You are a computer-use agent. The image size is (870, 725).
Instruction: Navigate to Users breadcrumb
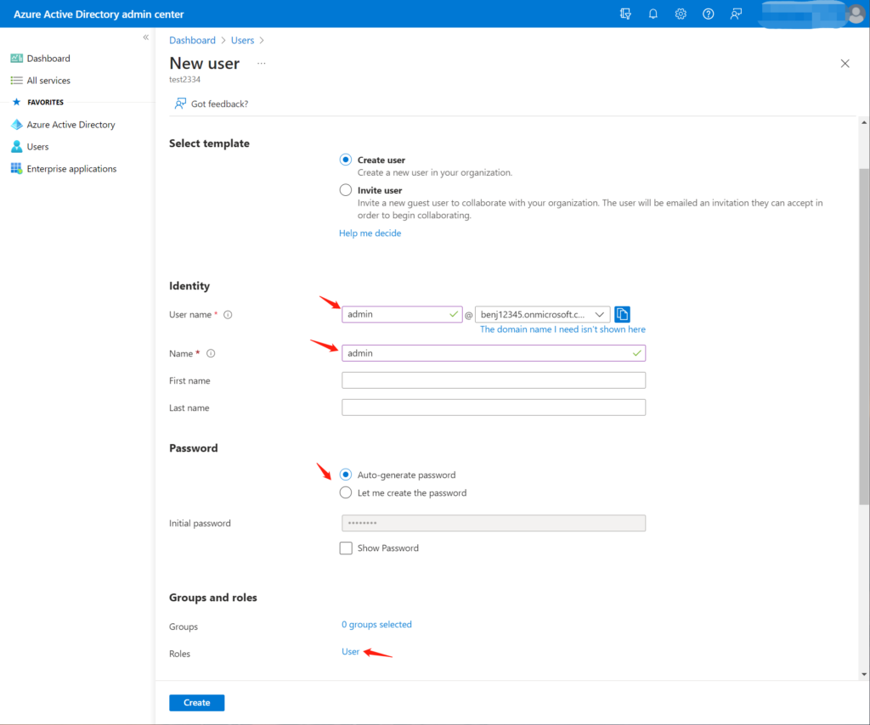(242, 40)
